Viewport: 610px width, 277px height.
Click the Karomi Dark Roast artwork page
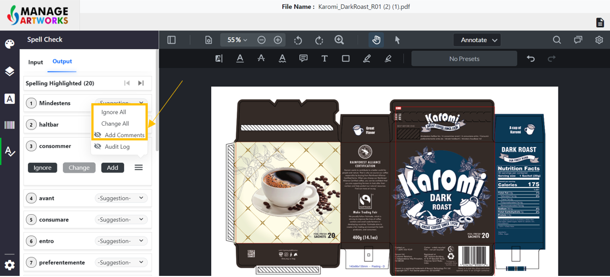pyautogui.click(x=385, y=181)
